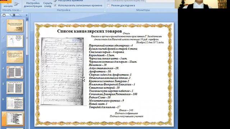
Task: Click Настройка времени rehearse timings
Action: [x=68, y=1]
